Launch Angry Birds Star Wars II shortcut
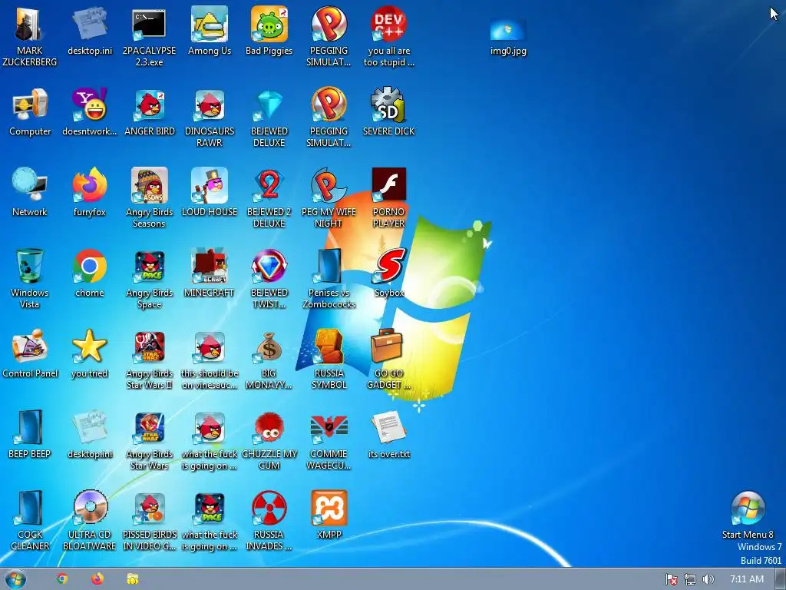Image resolution: width=786 pixels, height=590 pixels. [x=150, y=360]
